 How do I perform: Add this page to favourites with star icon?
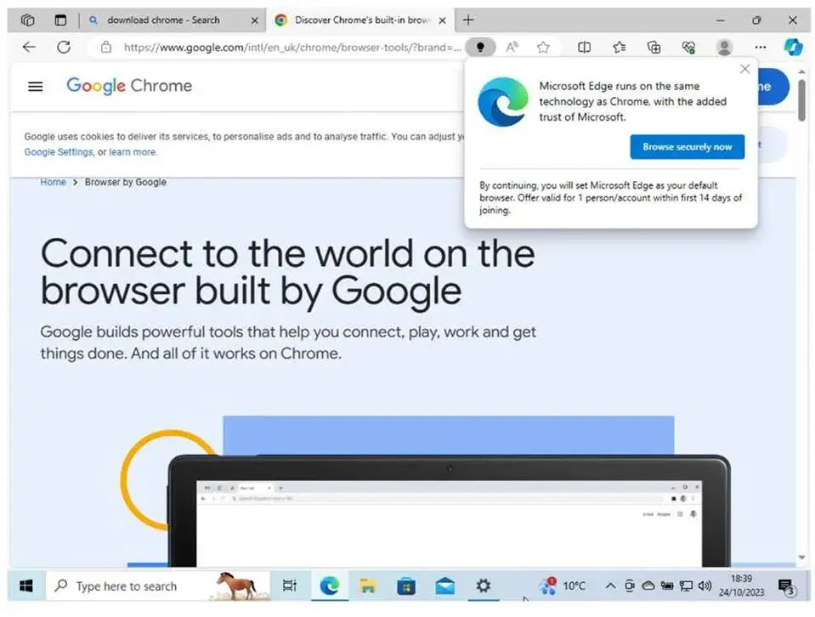(543, 48)
